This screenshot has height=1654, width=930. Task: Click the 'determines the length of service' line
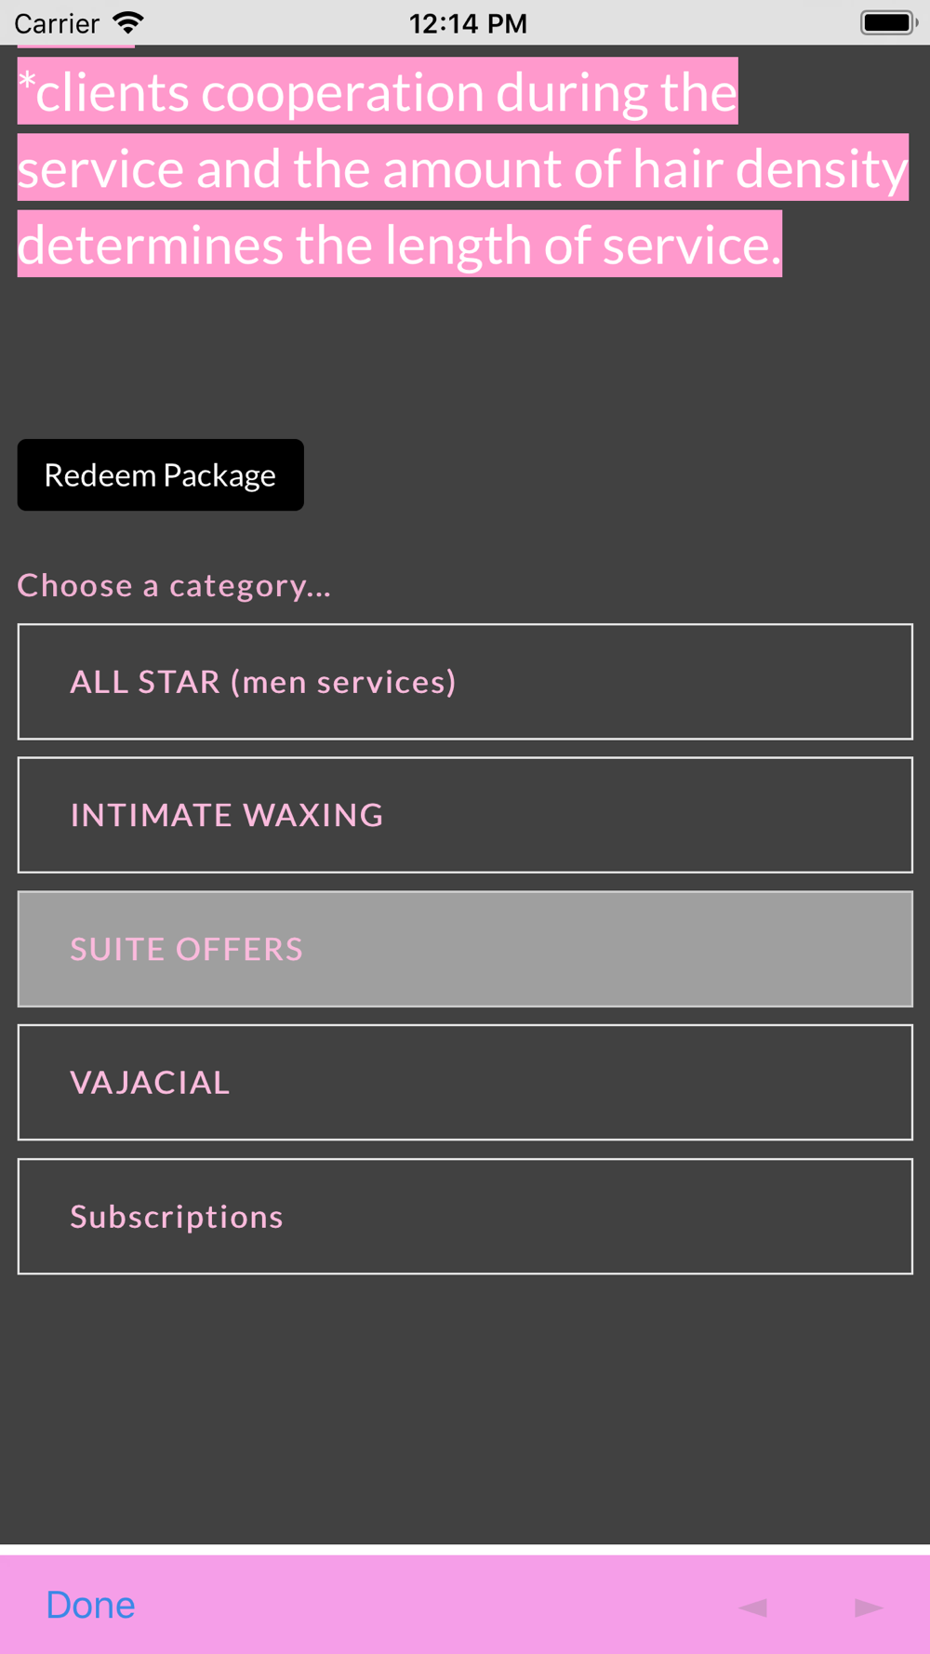(x=400, y=244)
